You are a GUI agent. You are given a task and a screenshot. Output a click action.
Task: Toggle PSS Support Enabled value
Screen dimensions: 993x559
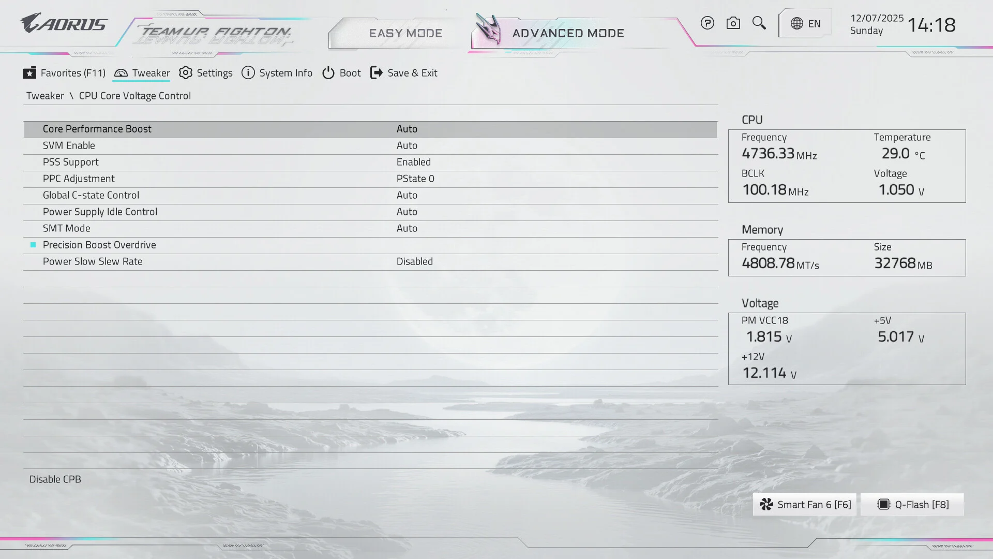click(413, 162)
